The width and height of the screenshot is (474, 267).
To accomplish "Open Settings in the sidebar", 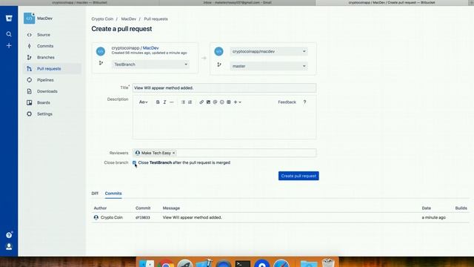I will [44, 113].
